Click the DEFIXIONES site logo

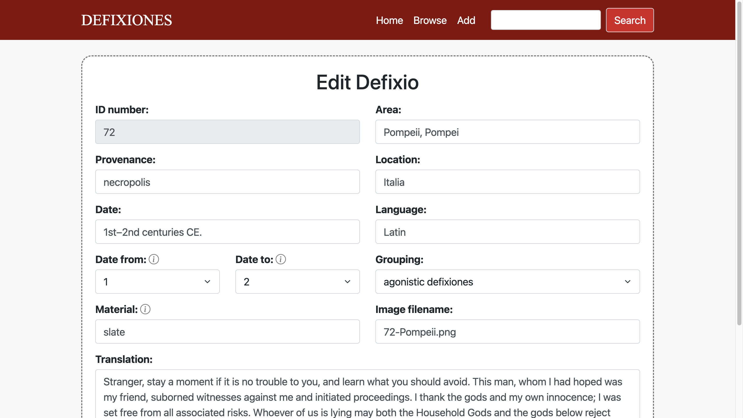coord(126,20)
